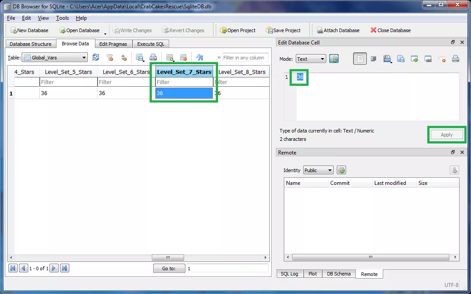The image size is (471, 294).
Task: Open the Table dropdown showing Global_Vars
Action: (55, 58)
